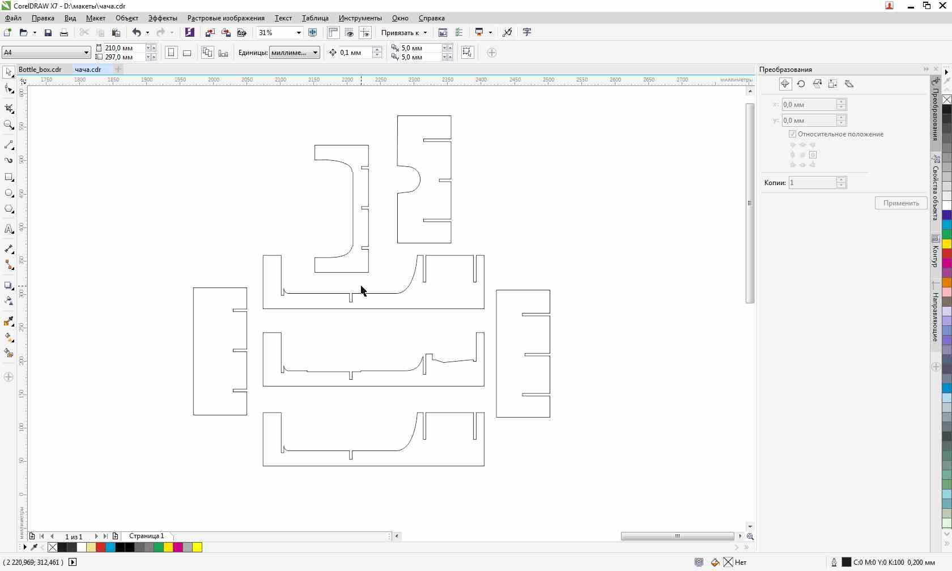This screenshot has height=571, width=952.
Task: Click the nudge offset 0,1 мм field
Action: [355, 53]
